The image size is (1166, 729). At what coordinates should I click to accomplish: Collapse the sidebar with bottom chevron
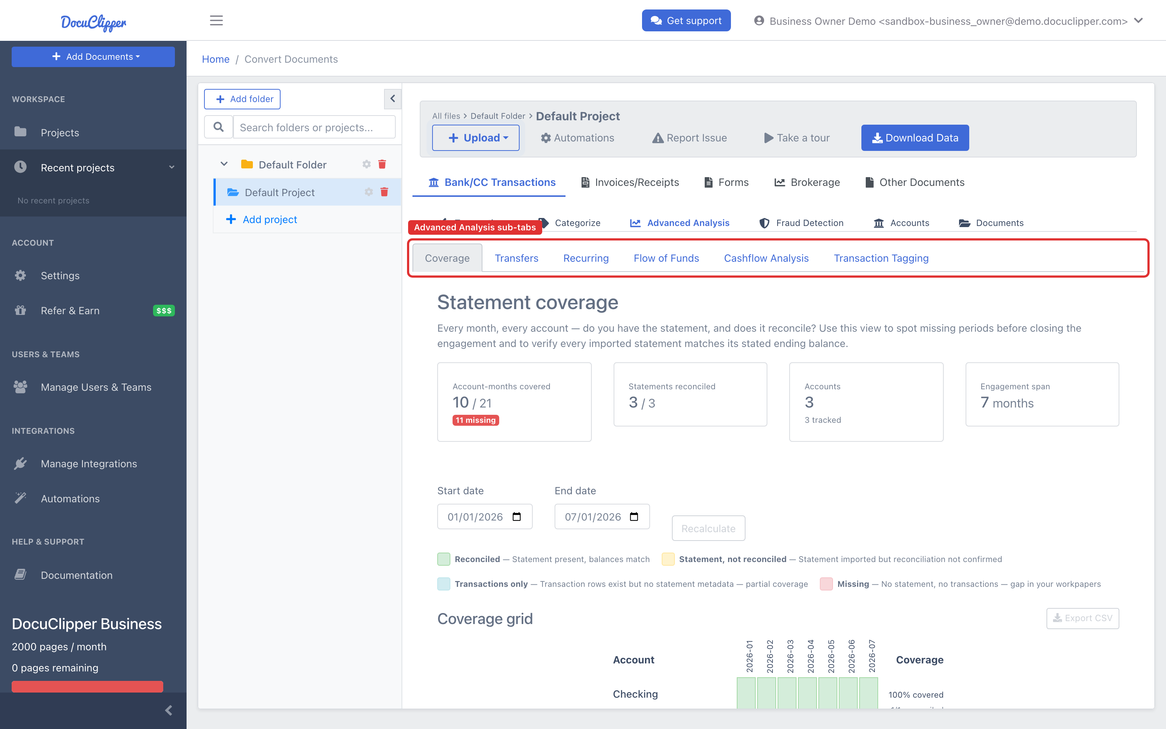point(169,710)
